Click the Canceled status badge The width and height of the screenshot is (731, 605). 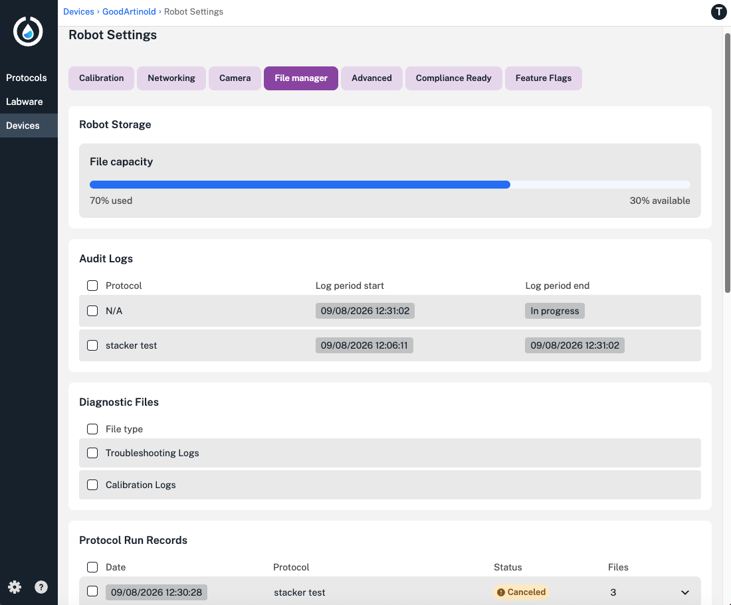(521, 592)
